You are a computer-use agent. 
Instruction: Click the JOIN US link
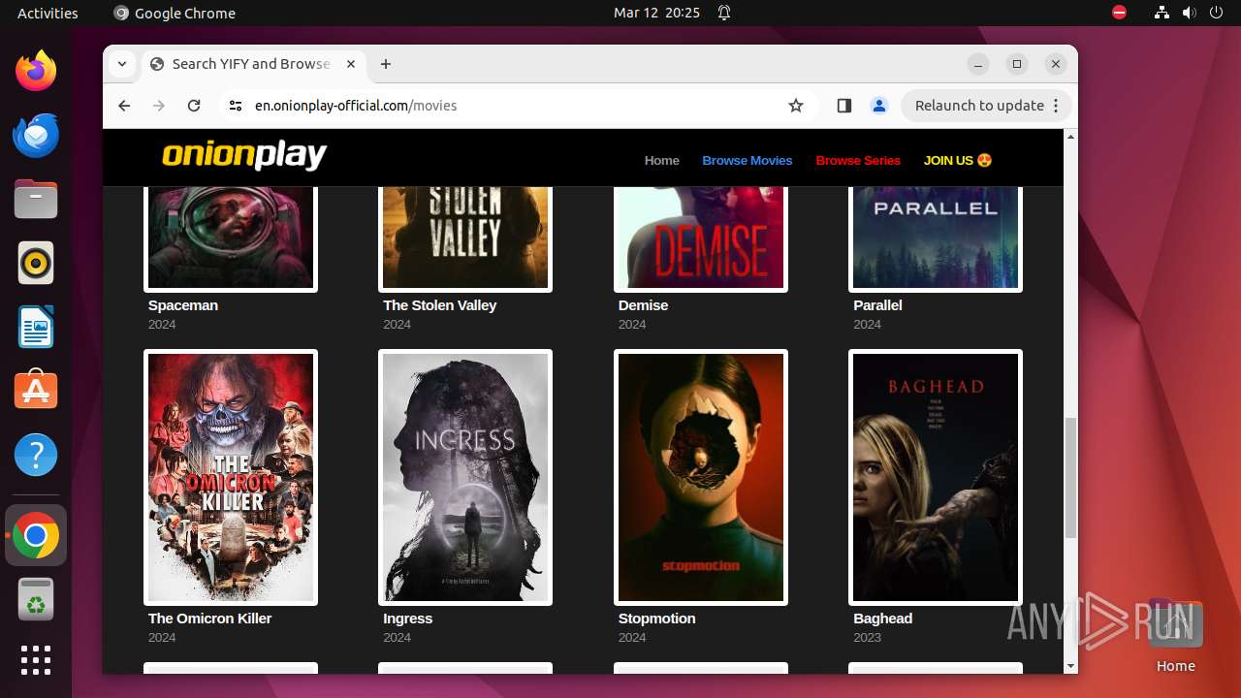tap(958, 160)
